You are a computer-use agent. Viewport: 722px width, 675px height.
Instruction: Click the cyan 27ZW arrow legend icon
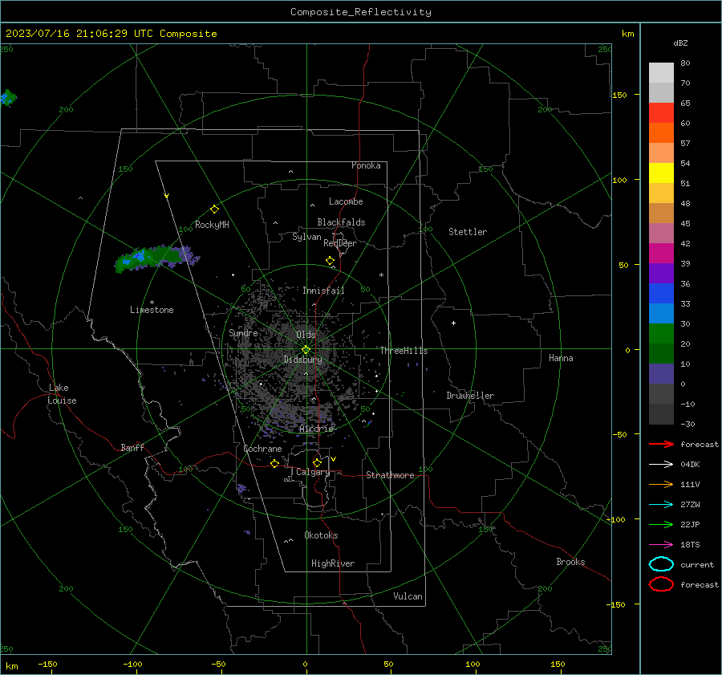point(661,505)
